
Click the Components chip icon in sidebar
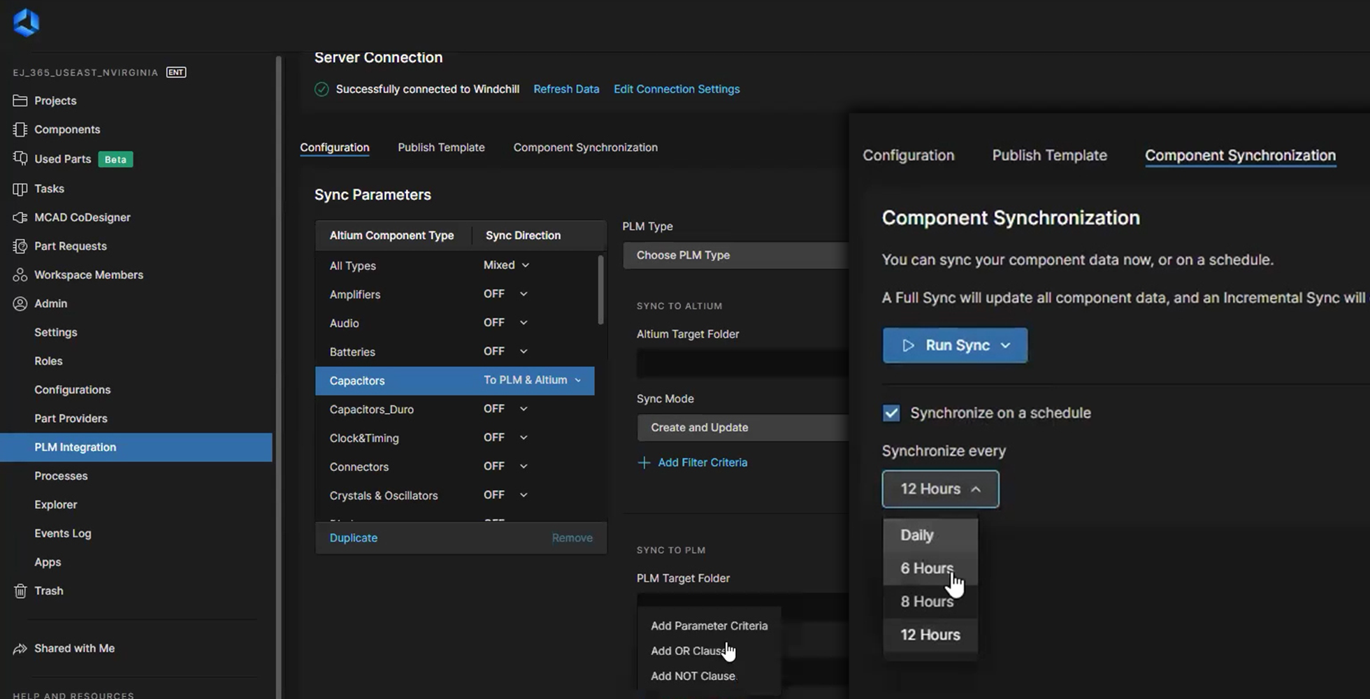click(20, 129)
